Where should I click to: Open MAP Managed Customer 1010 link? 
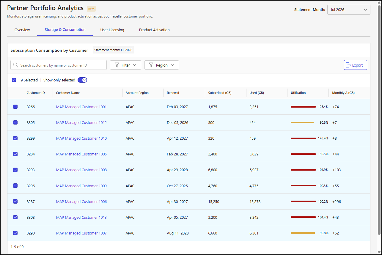click(x=81, y=138)
